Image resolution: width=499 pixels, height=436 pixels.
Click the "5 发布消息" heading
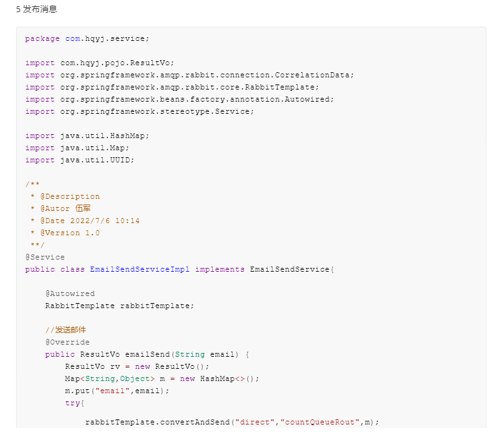(x=36, y=10)
